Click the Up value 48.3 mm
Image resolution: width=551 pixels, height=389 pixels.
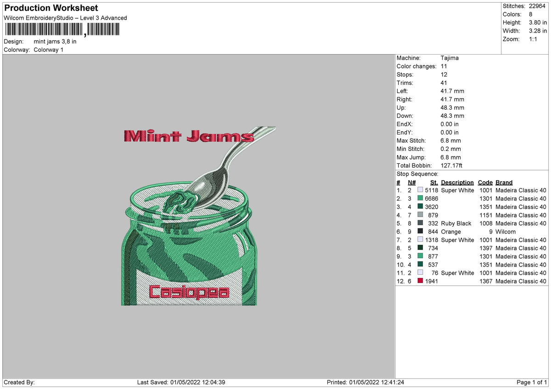[x=452, y=107]
